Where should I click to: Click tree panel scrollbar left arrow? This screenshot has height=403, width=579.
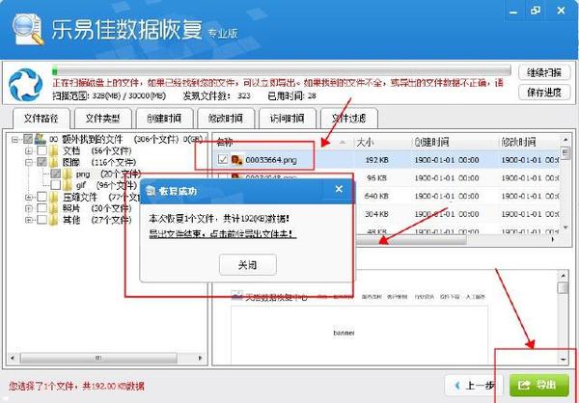(13, 358)
